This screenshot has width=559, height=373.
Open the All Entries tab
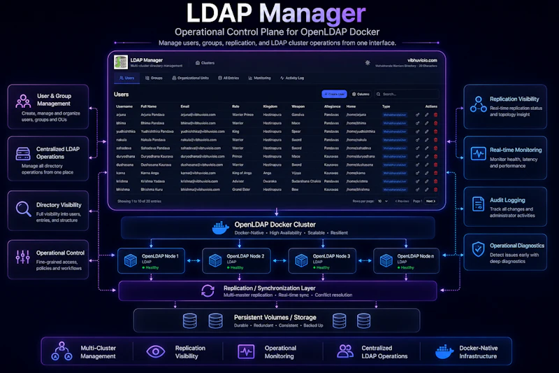click(228, 78)
